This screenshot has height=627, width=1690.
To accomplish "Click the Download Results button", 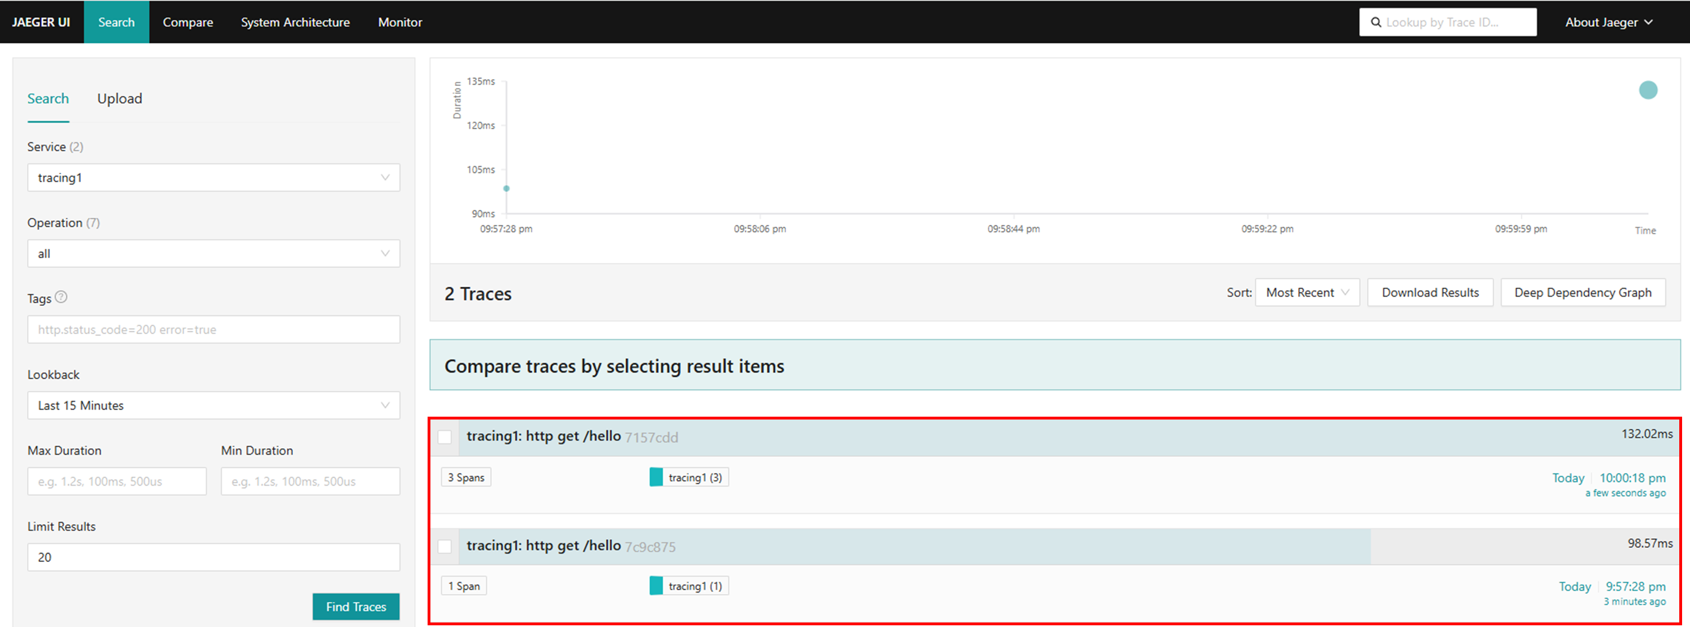I will pyautogui.click(x=1430, y=292).
